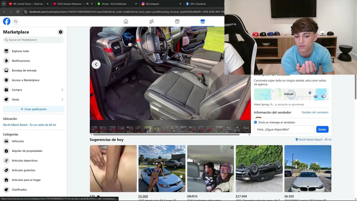Click the photo strip's left scroll arrow
The width and height of the screenshot is (357, 201).
pos(91,135)
